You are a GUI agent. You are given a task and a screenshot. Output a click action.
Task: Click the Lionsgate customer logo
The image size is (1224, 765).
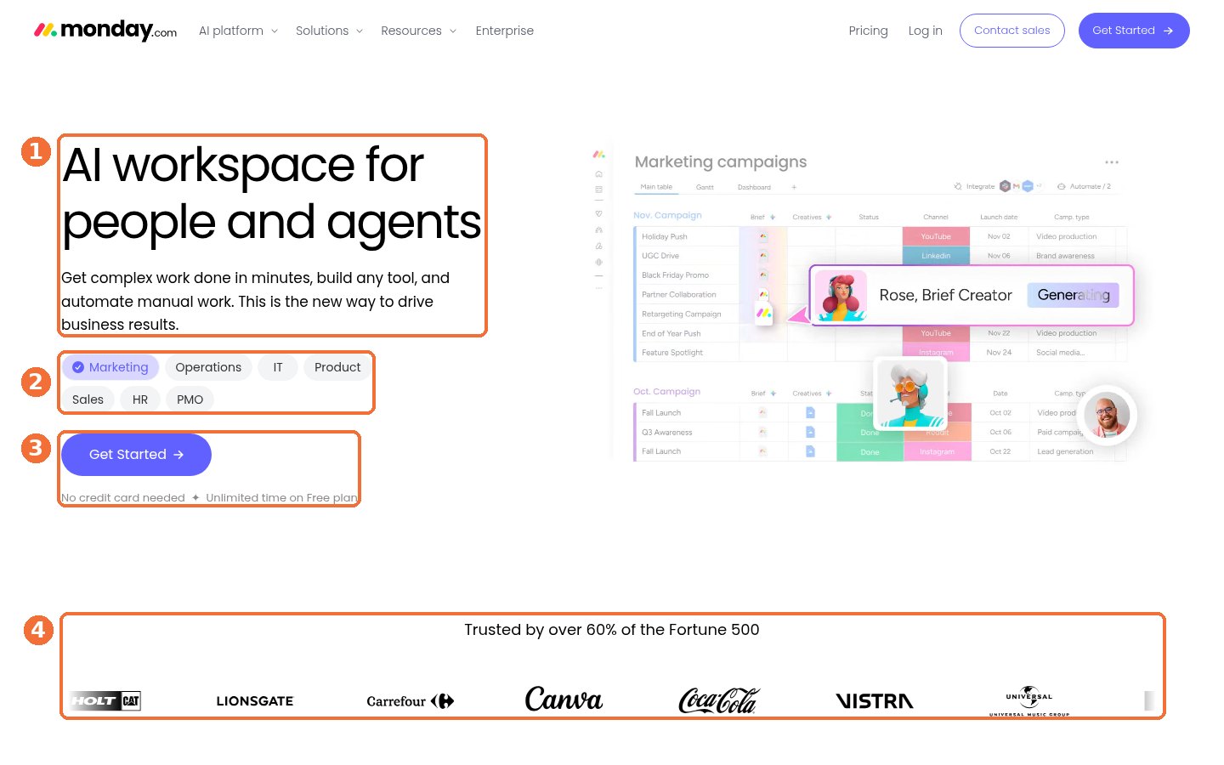tap(255, 701)
